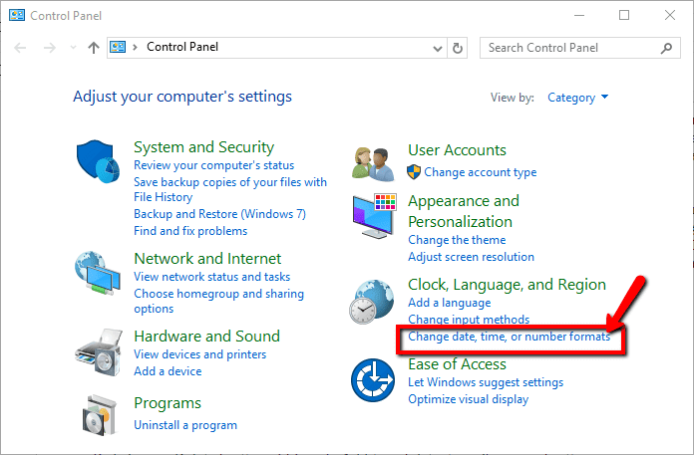694x455 pixels.
Task: Open View devices and printers
Action: point(200,354)
